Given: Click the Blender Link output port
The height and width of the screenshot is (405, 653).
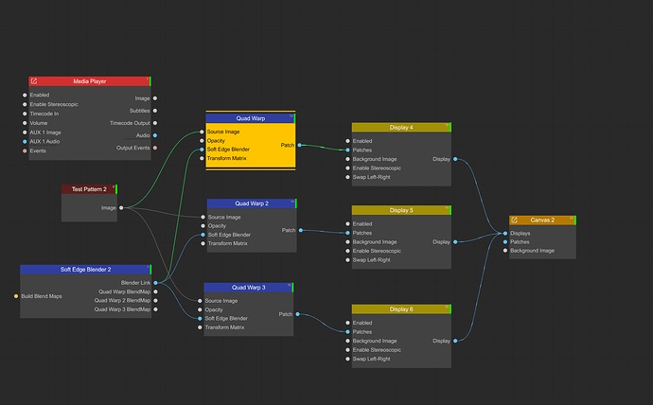Looking at the screenshot, I should point(155,283).
